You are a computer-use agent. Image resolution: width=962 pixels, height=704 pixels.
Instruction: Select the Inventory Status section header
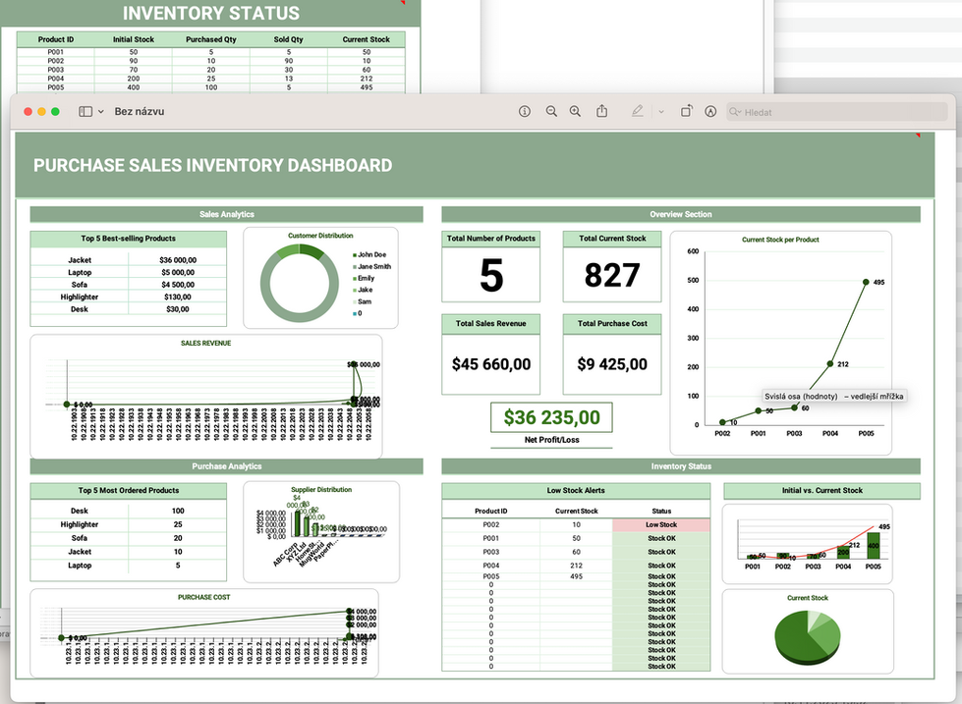680,466
